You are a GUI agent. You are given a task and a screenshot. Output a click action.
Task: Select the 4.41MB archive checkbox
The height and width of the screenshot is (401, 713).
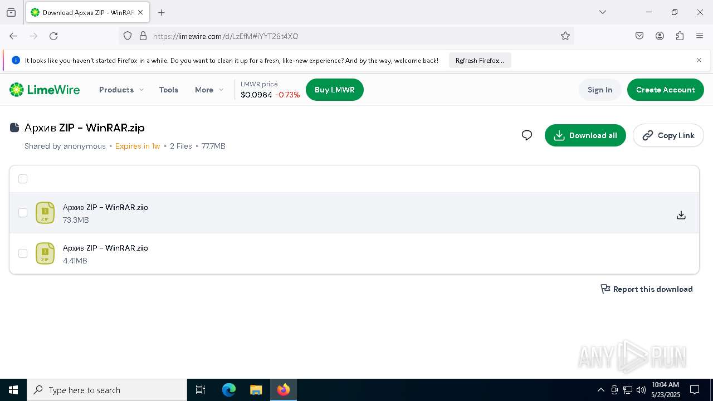23,253
